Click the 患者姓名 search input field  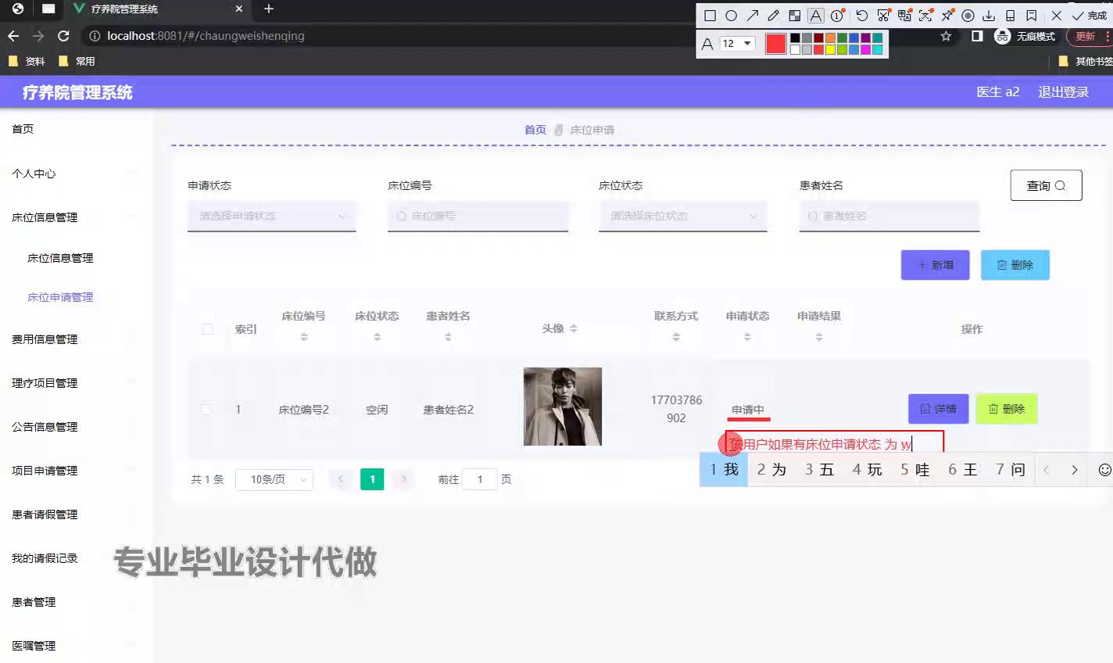coord(889,217)
